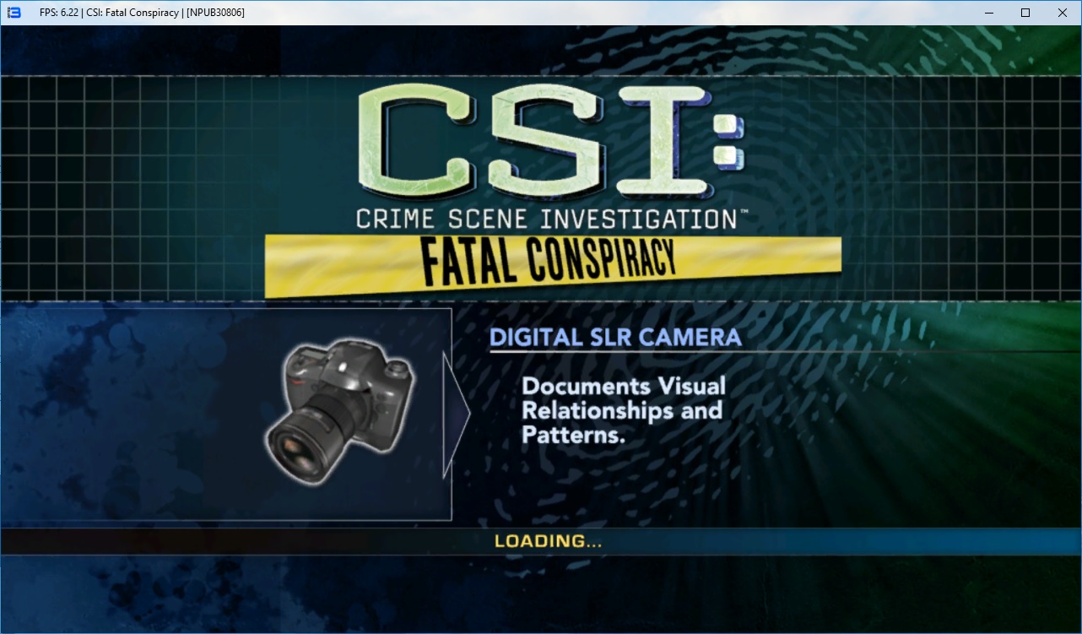Click the arrow pointer beside the camera panel

tap(457, 414)
